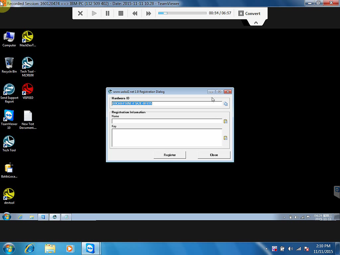Select the Recycle Bin icon
Viewport: 340px width, 255px height.
[9, 65]
